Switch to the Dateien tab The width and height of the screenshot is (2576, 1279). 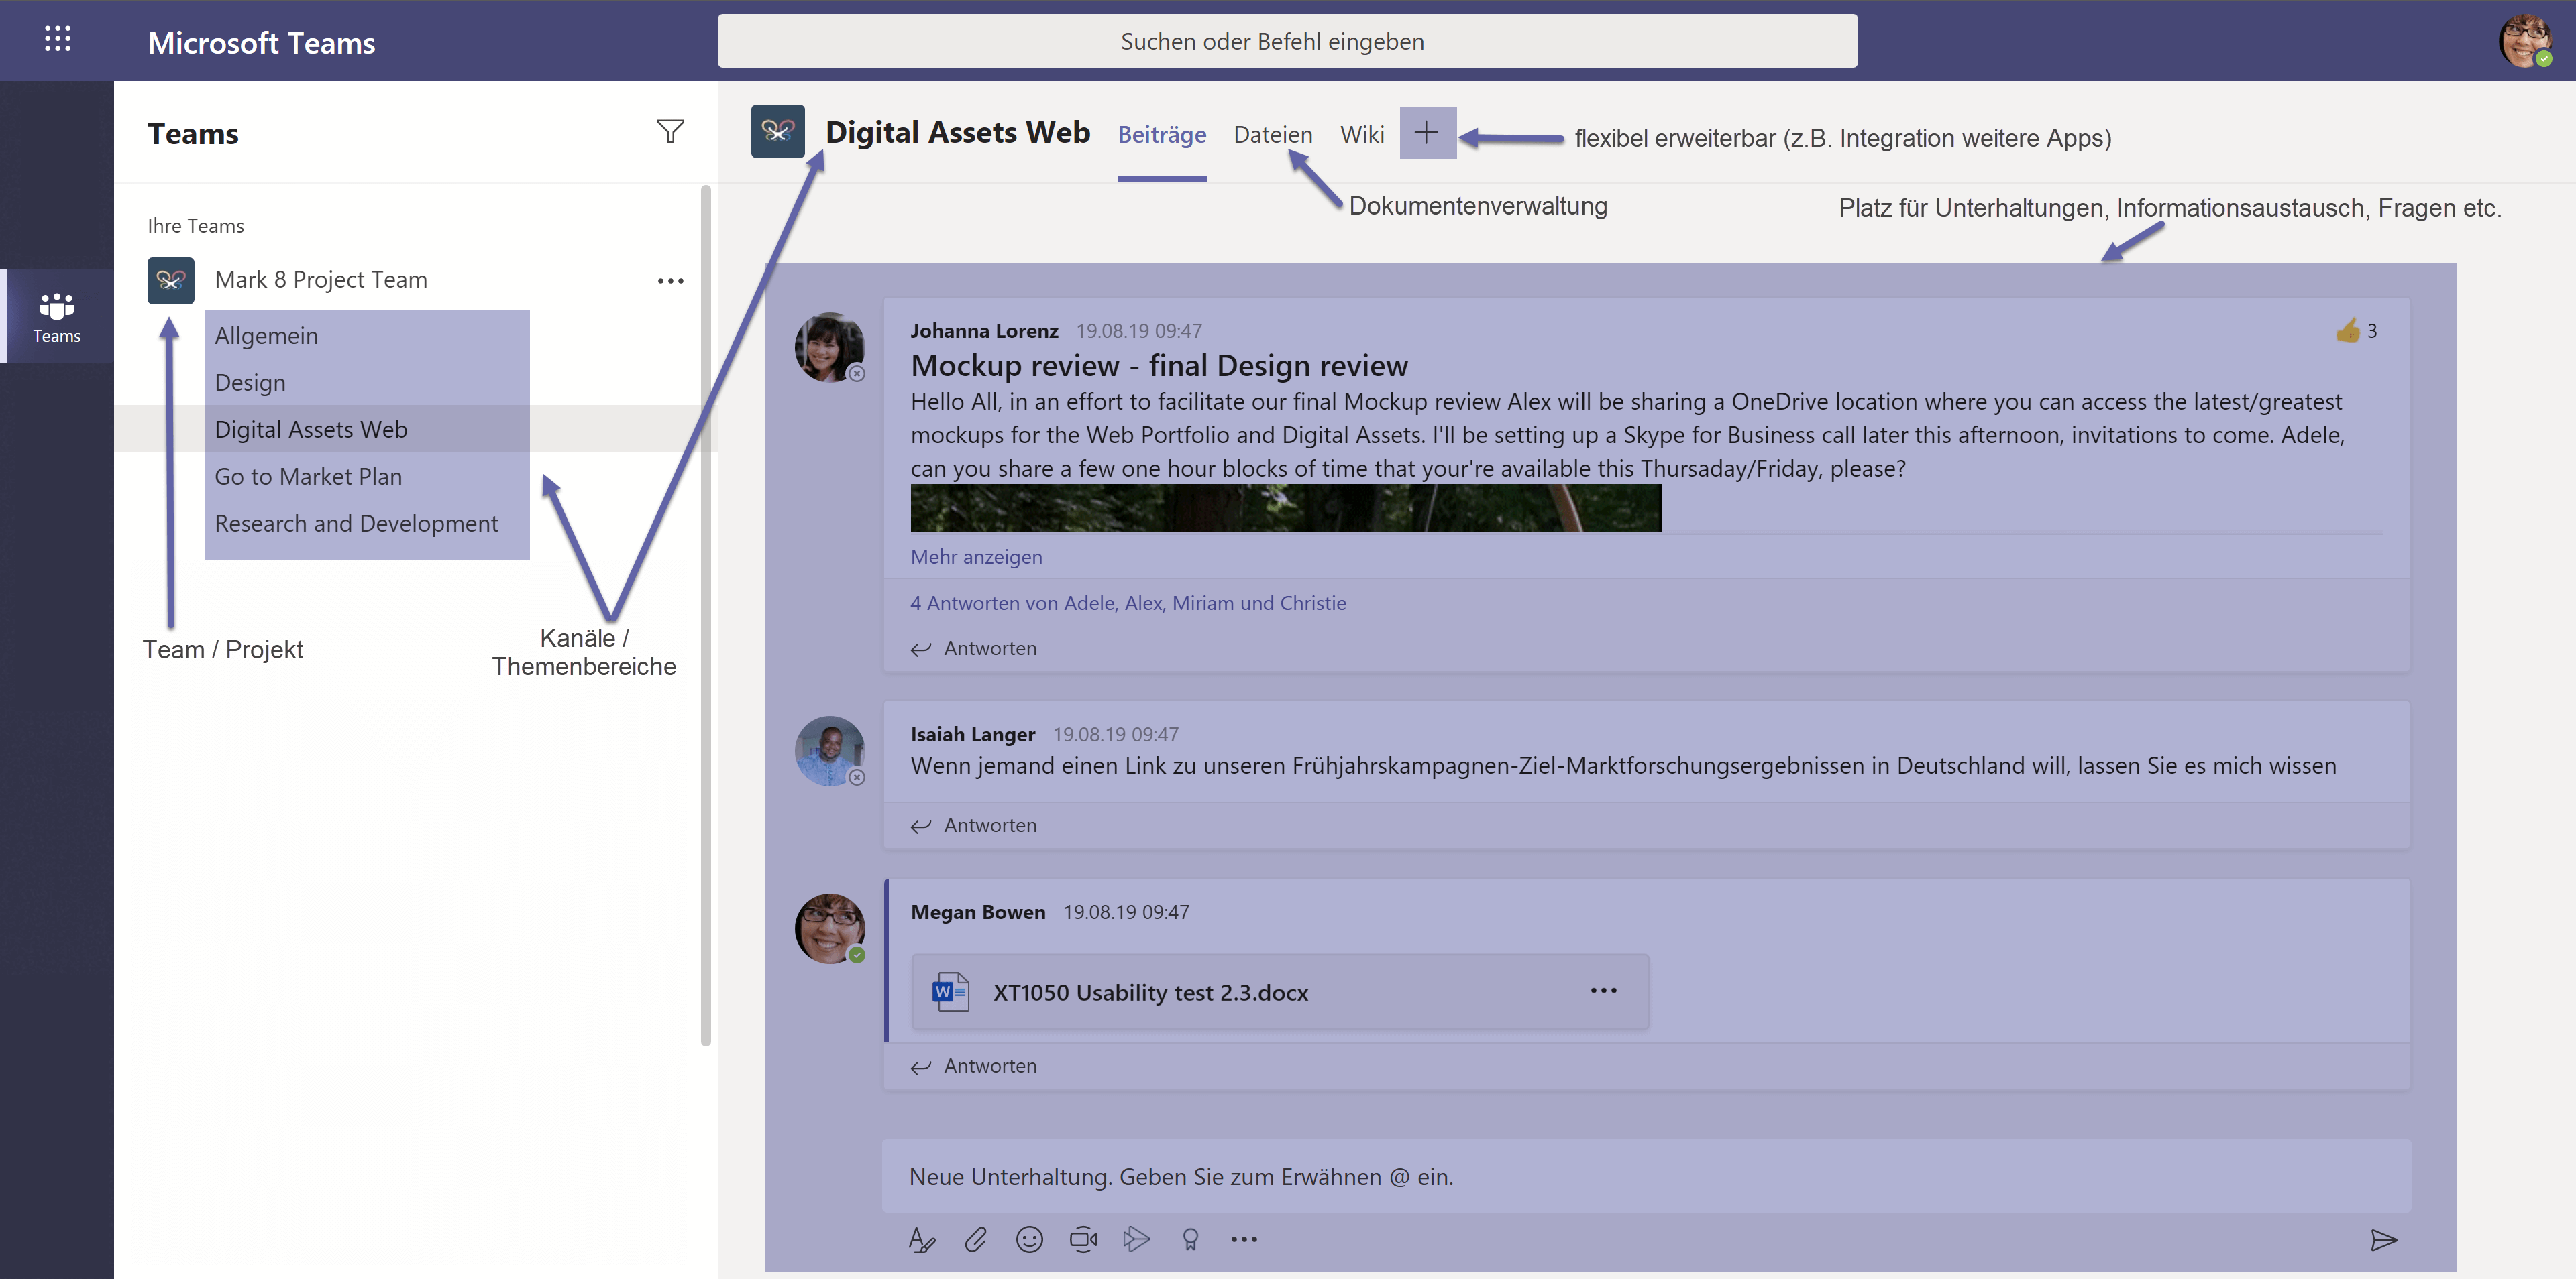click(1272, 135)
